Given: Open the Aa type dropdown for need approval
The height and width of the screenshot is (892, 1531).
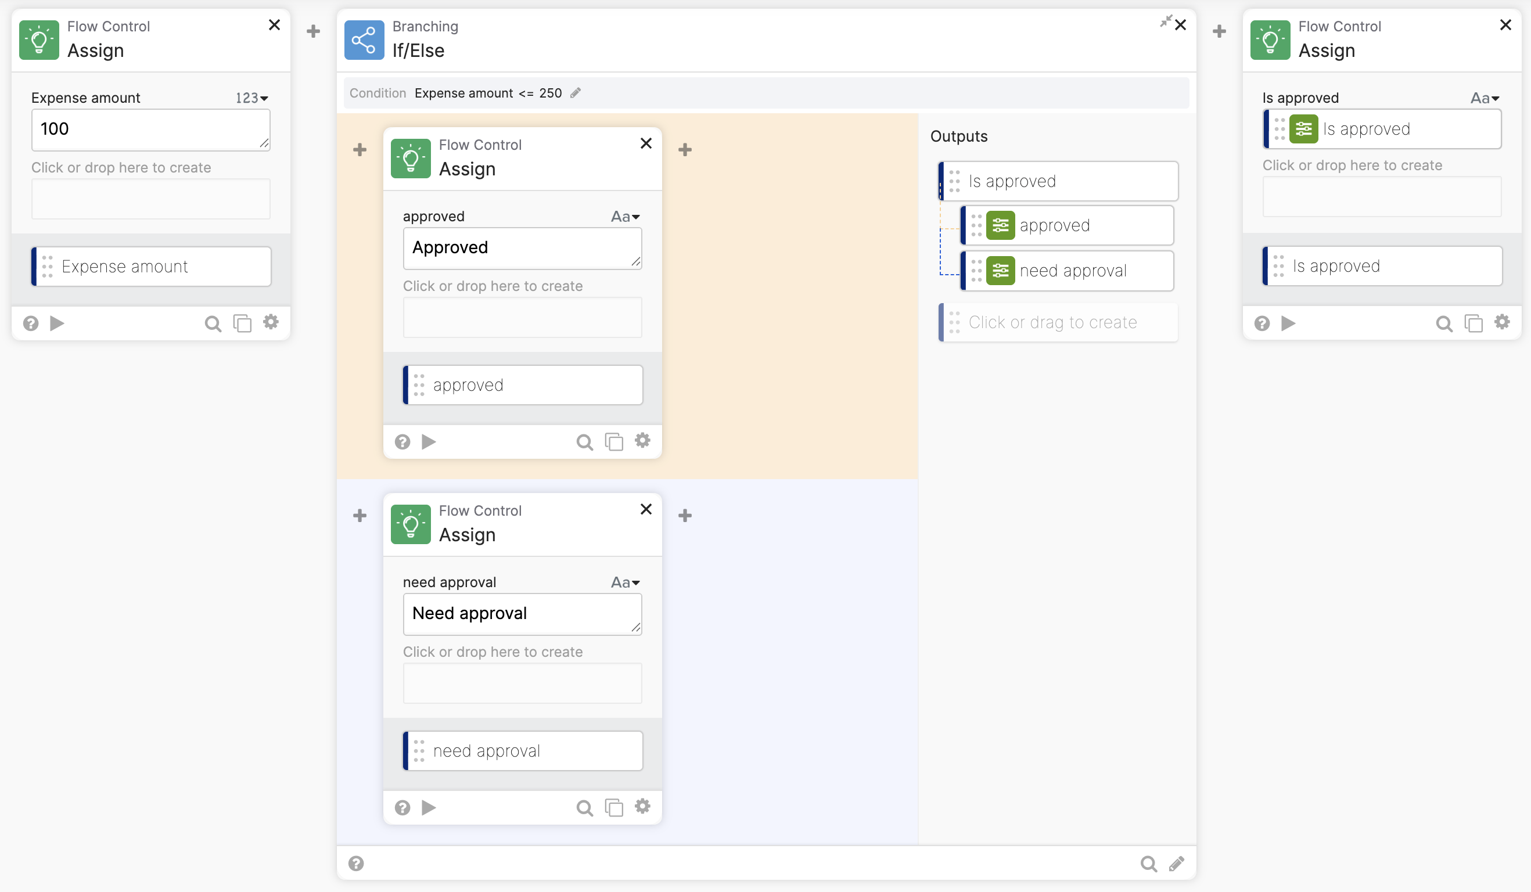Looking at the screenshot, I should (626, 582).
